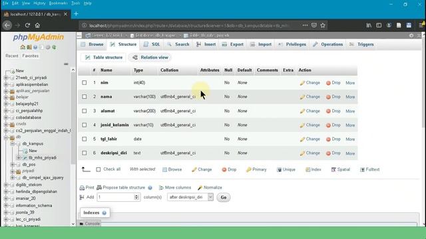The image size is (426, 239).
Task: Change the deskripsi_diri column
Action: (x=310, y=153)
